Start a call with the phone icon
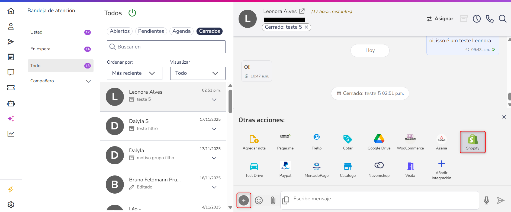This screenshot has width=511, height=212. (x=490, y=19)
